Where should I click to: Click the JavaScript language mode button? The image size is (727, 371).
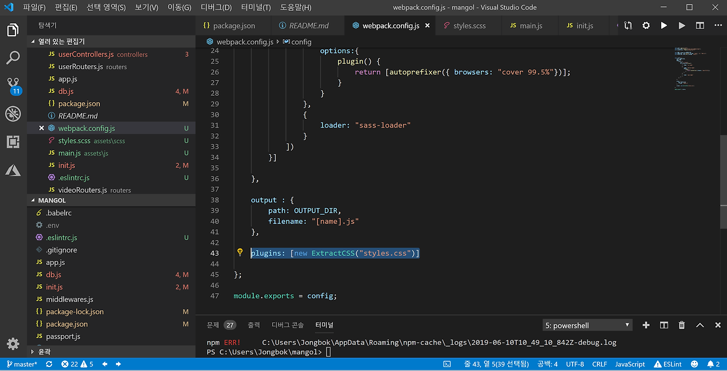(630, 364)
